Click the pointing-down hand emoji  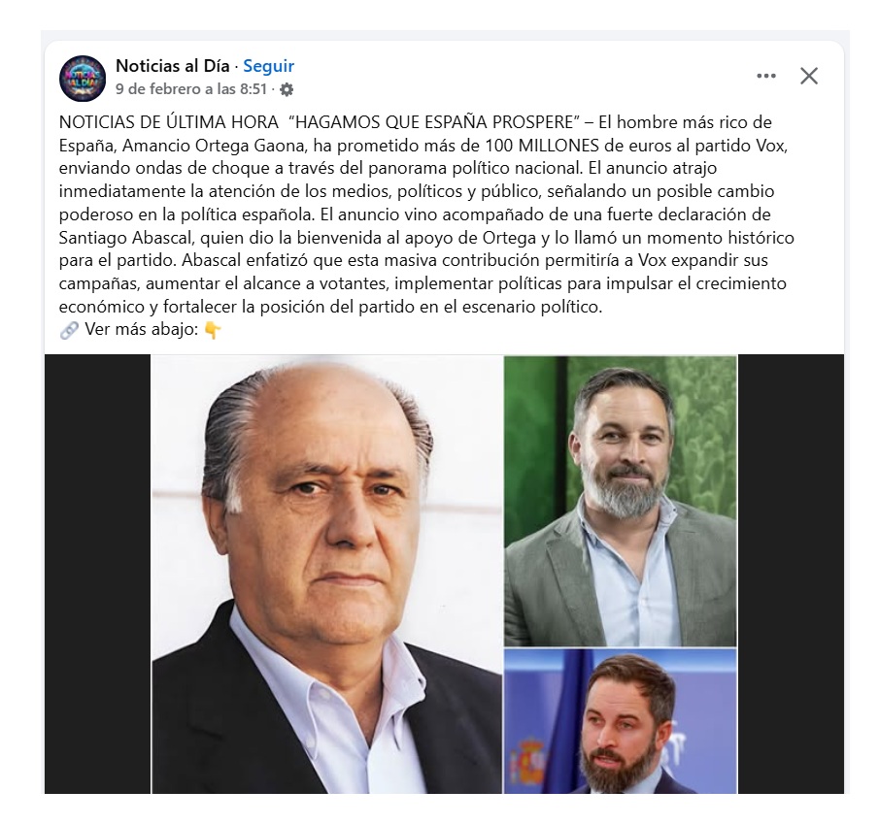213,330
